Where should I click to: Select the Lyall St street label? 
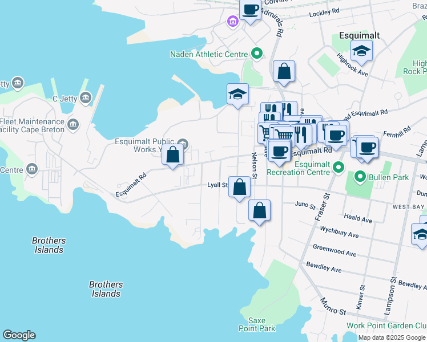(217, 185)
